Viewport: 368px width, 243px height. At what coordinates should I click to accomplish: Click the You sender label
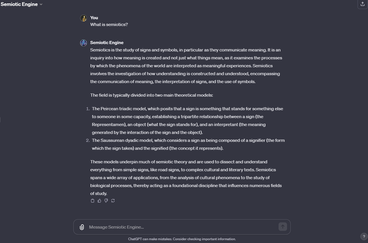click(94, 18)
